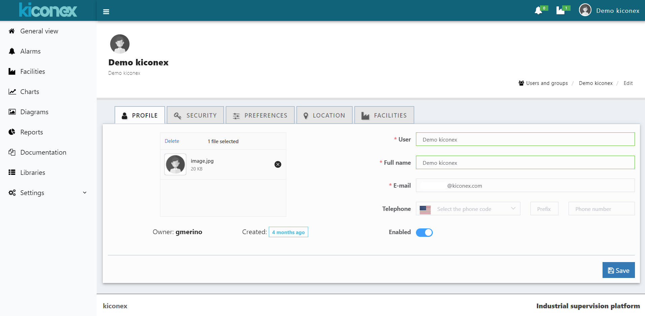
Task: Open the Location tab
Action: coord(324,115)
